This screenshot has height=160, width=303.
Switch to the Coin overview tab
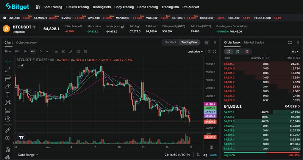(26, 42)
